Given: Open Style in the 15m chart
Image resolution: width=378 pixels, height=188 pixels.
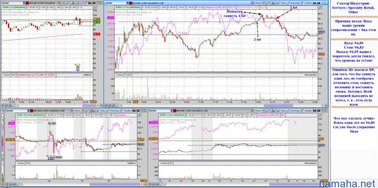Looking at the screenshot, I should [x=101, y=111].
